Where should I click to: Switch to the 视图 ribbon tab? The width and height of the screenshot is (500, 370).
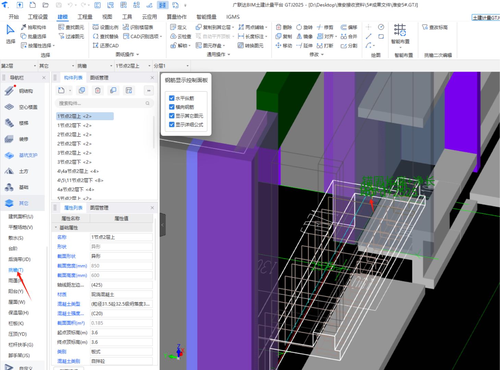click(107, 17)
